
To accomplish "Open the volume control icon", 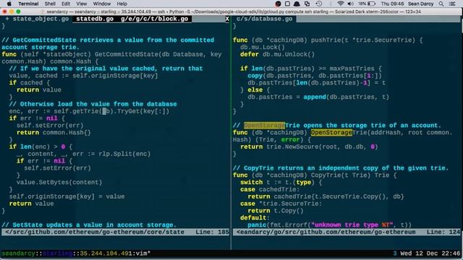I will [350, 4].
